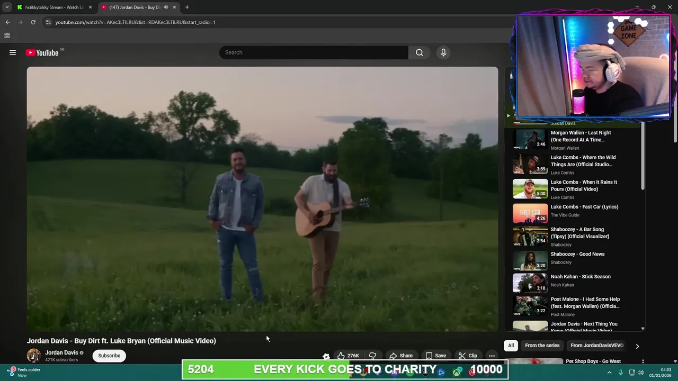
Task: Open the YouTube hamburger guide menu
Action: 13,52
